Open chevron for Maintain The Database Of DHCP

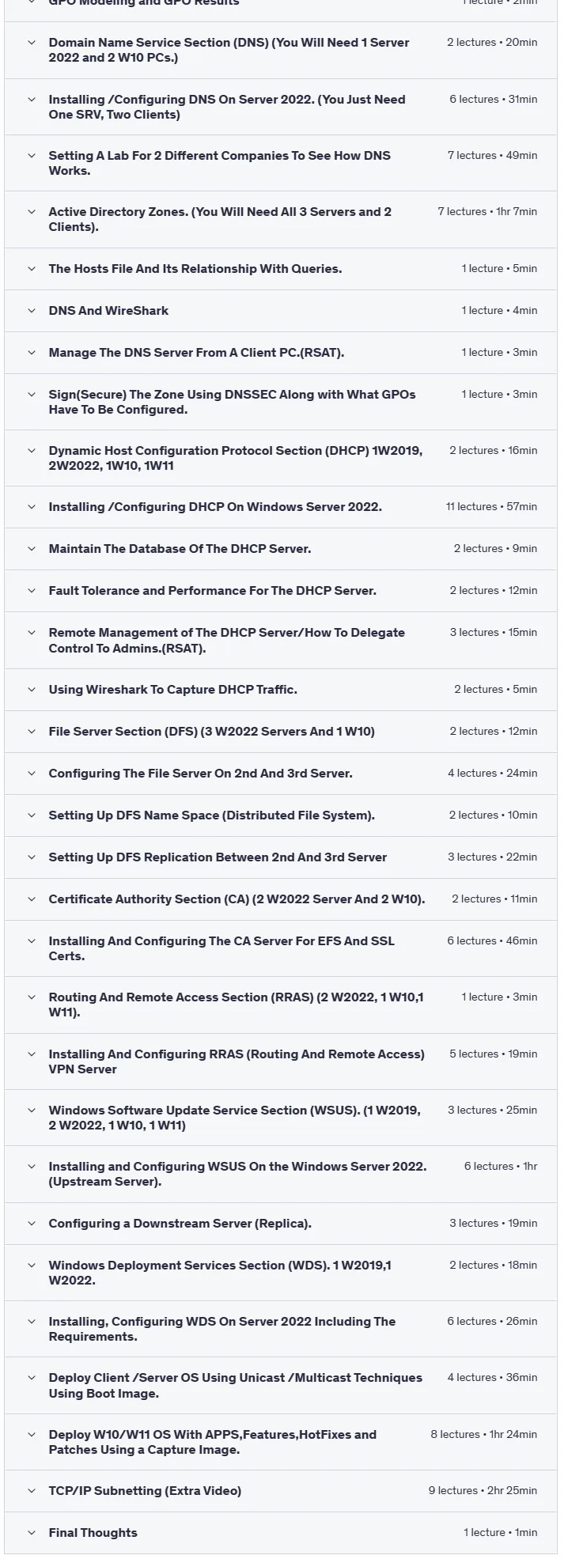click(x=32, y=549)
